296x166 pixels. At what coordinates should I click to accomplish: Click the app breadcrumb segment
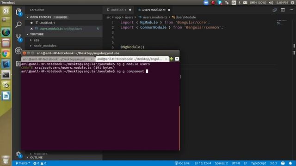(118, 17)
